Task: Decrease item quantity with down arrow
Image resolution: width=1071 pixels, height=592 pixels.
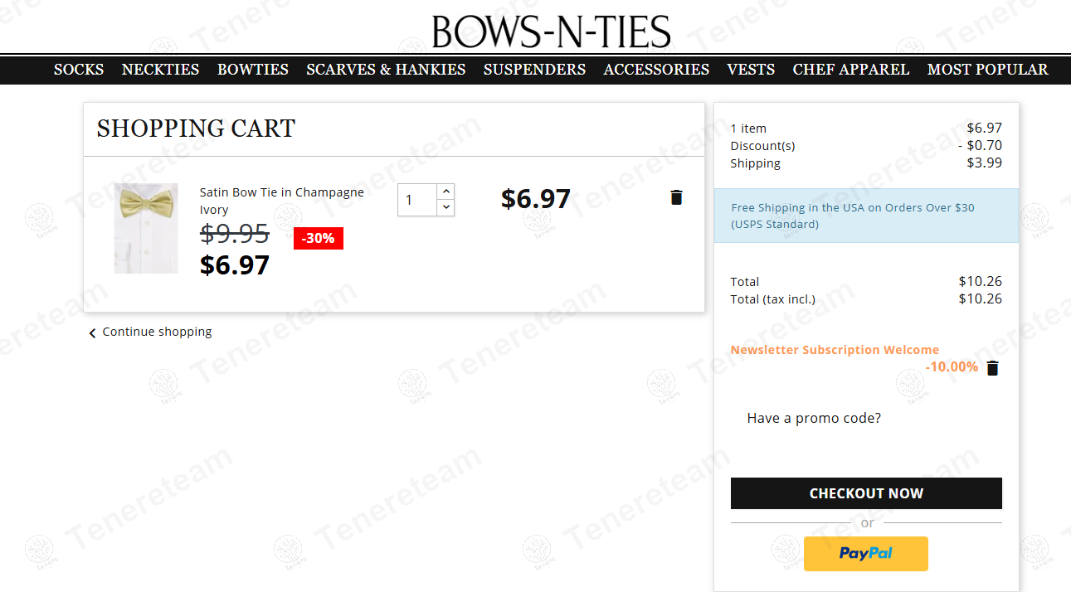Action: tap(445, 207)
